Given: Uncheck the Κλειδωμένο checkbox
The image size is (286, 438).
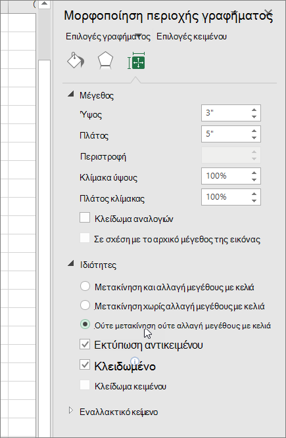Looking at the screenshot, I should coord(85,365).
